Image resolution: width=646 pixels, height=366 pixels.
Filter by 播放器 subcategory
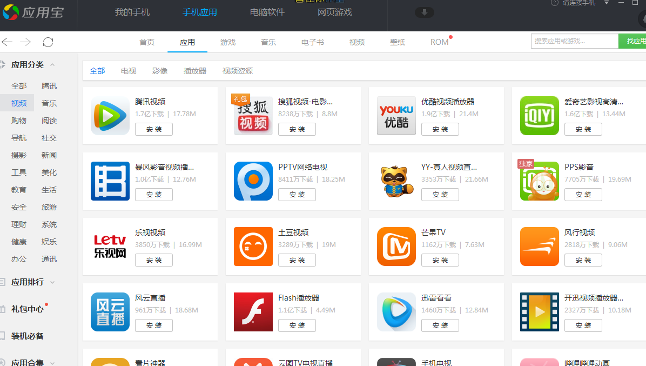coord(195,71)
